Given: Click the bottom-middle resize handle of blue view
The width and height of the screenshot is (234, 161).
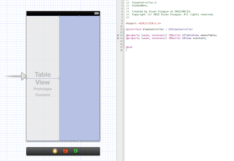Looking at the screenshot, I should [79, 141].
